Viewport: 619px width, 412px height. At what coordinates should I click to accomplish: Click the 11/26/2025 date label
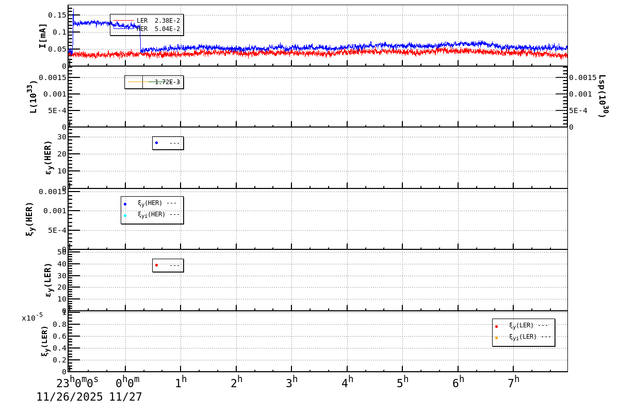[x=70, y=397]
